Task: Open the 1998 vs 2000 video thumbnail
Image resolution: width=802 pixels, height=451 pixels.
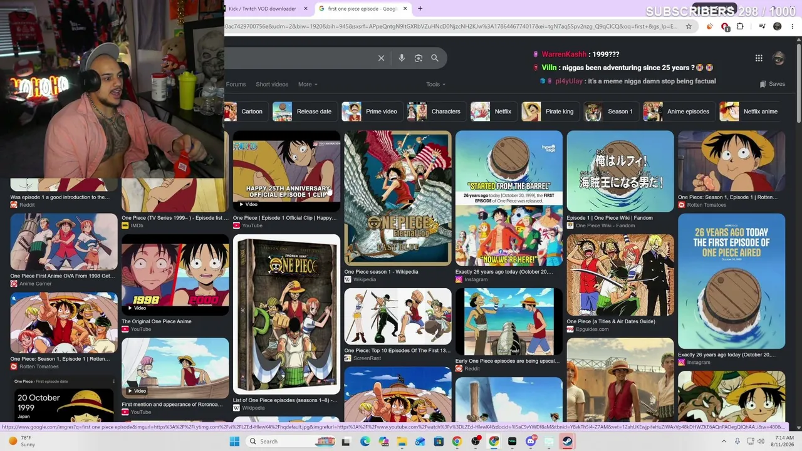Action: pyautogui.click(x=175, y=275)
